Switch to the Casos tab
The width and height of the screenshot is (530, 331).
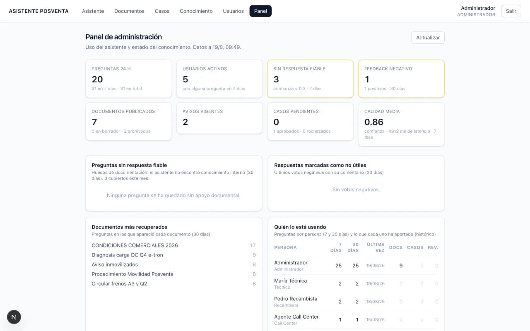pos(162,11)
